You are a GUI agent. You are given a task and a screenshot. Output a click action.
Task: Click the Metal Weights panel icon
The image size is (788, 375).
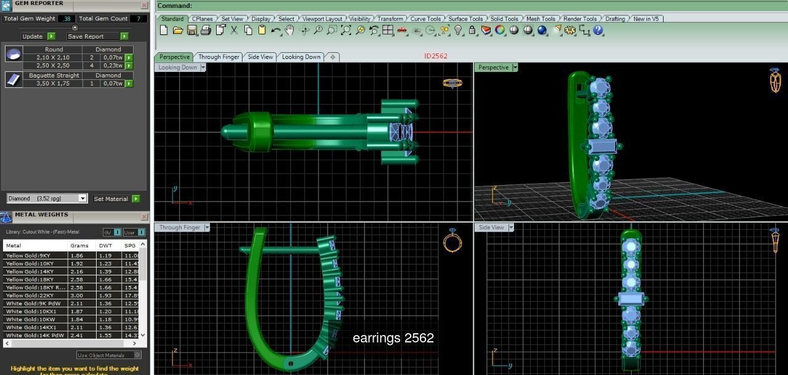[x=6, y=216]
